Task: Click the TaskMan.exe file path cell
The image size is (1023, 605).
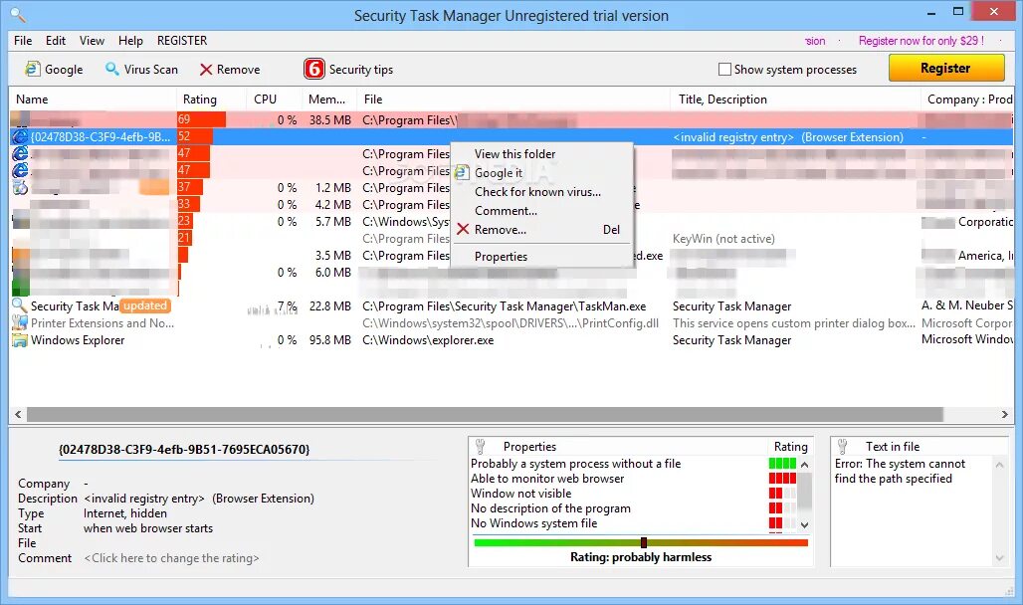Action: (505, 306)
